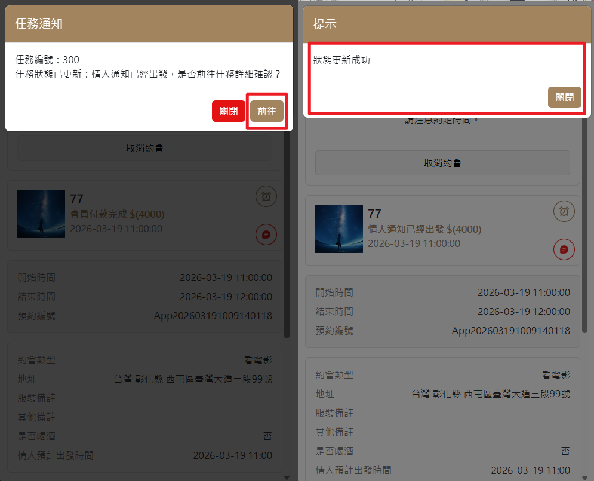This screenshot has height=481, width=594.
Task: Click 狀態更新成功 message text
Action: [x=341, y=61]
